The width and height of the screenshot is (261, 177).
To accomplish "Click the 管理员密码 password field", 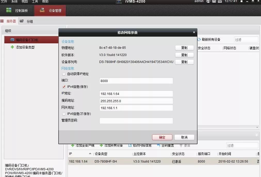I will click(136, 121).
